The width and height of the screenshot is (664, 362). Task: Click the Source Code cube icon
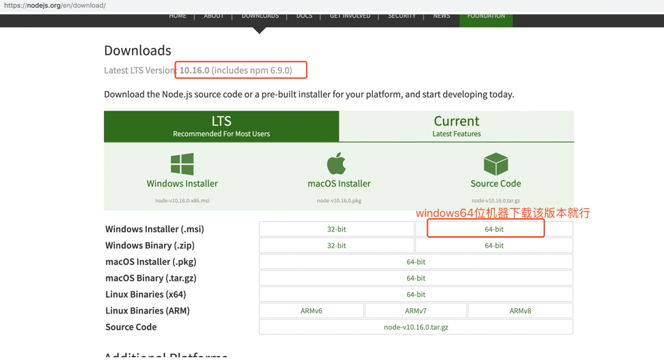[495, 164]
